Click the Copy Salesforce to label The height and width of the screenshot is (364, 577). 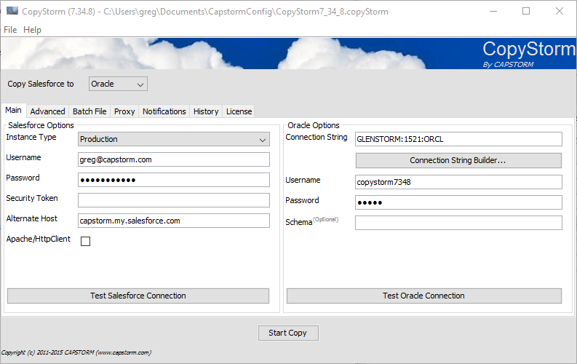click(41, 84)
